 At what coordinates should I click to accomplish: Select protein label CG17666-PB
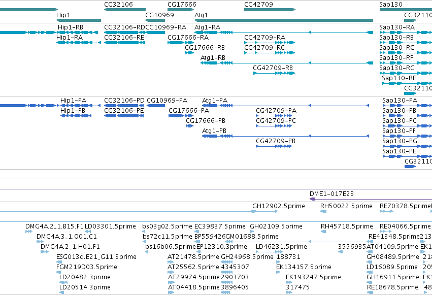tap(206, 121)
